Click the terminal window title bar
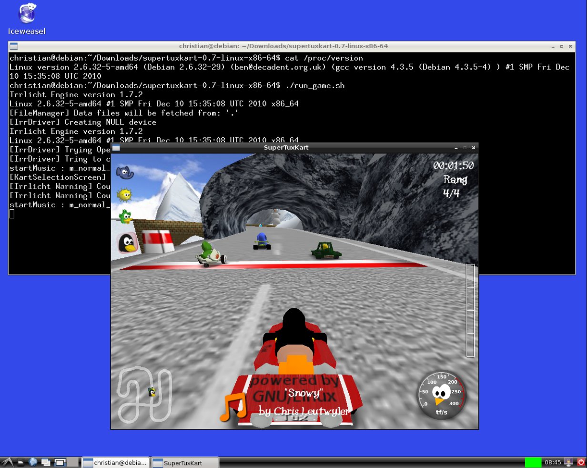 pyautogui.click(x=283, y=46)
